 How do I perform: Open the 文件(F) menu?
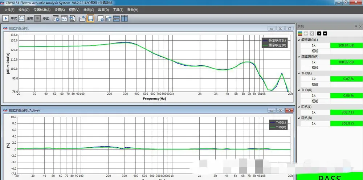coord(9,10)
